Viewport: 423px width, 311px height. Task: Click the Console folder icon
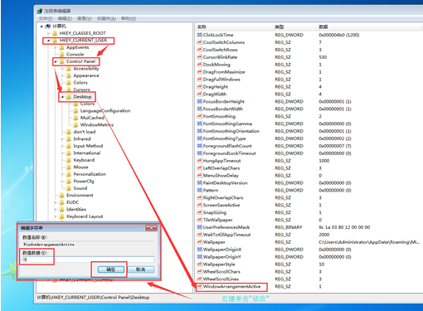click(61, 55)
